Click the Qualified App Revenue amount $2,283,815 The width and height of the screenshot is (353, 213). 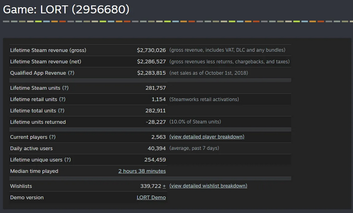(151, 73)
